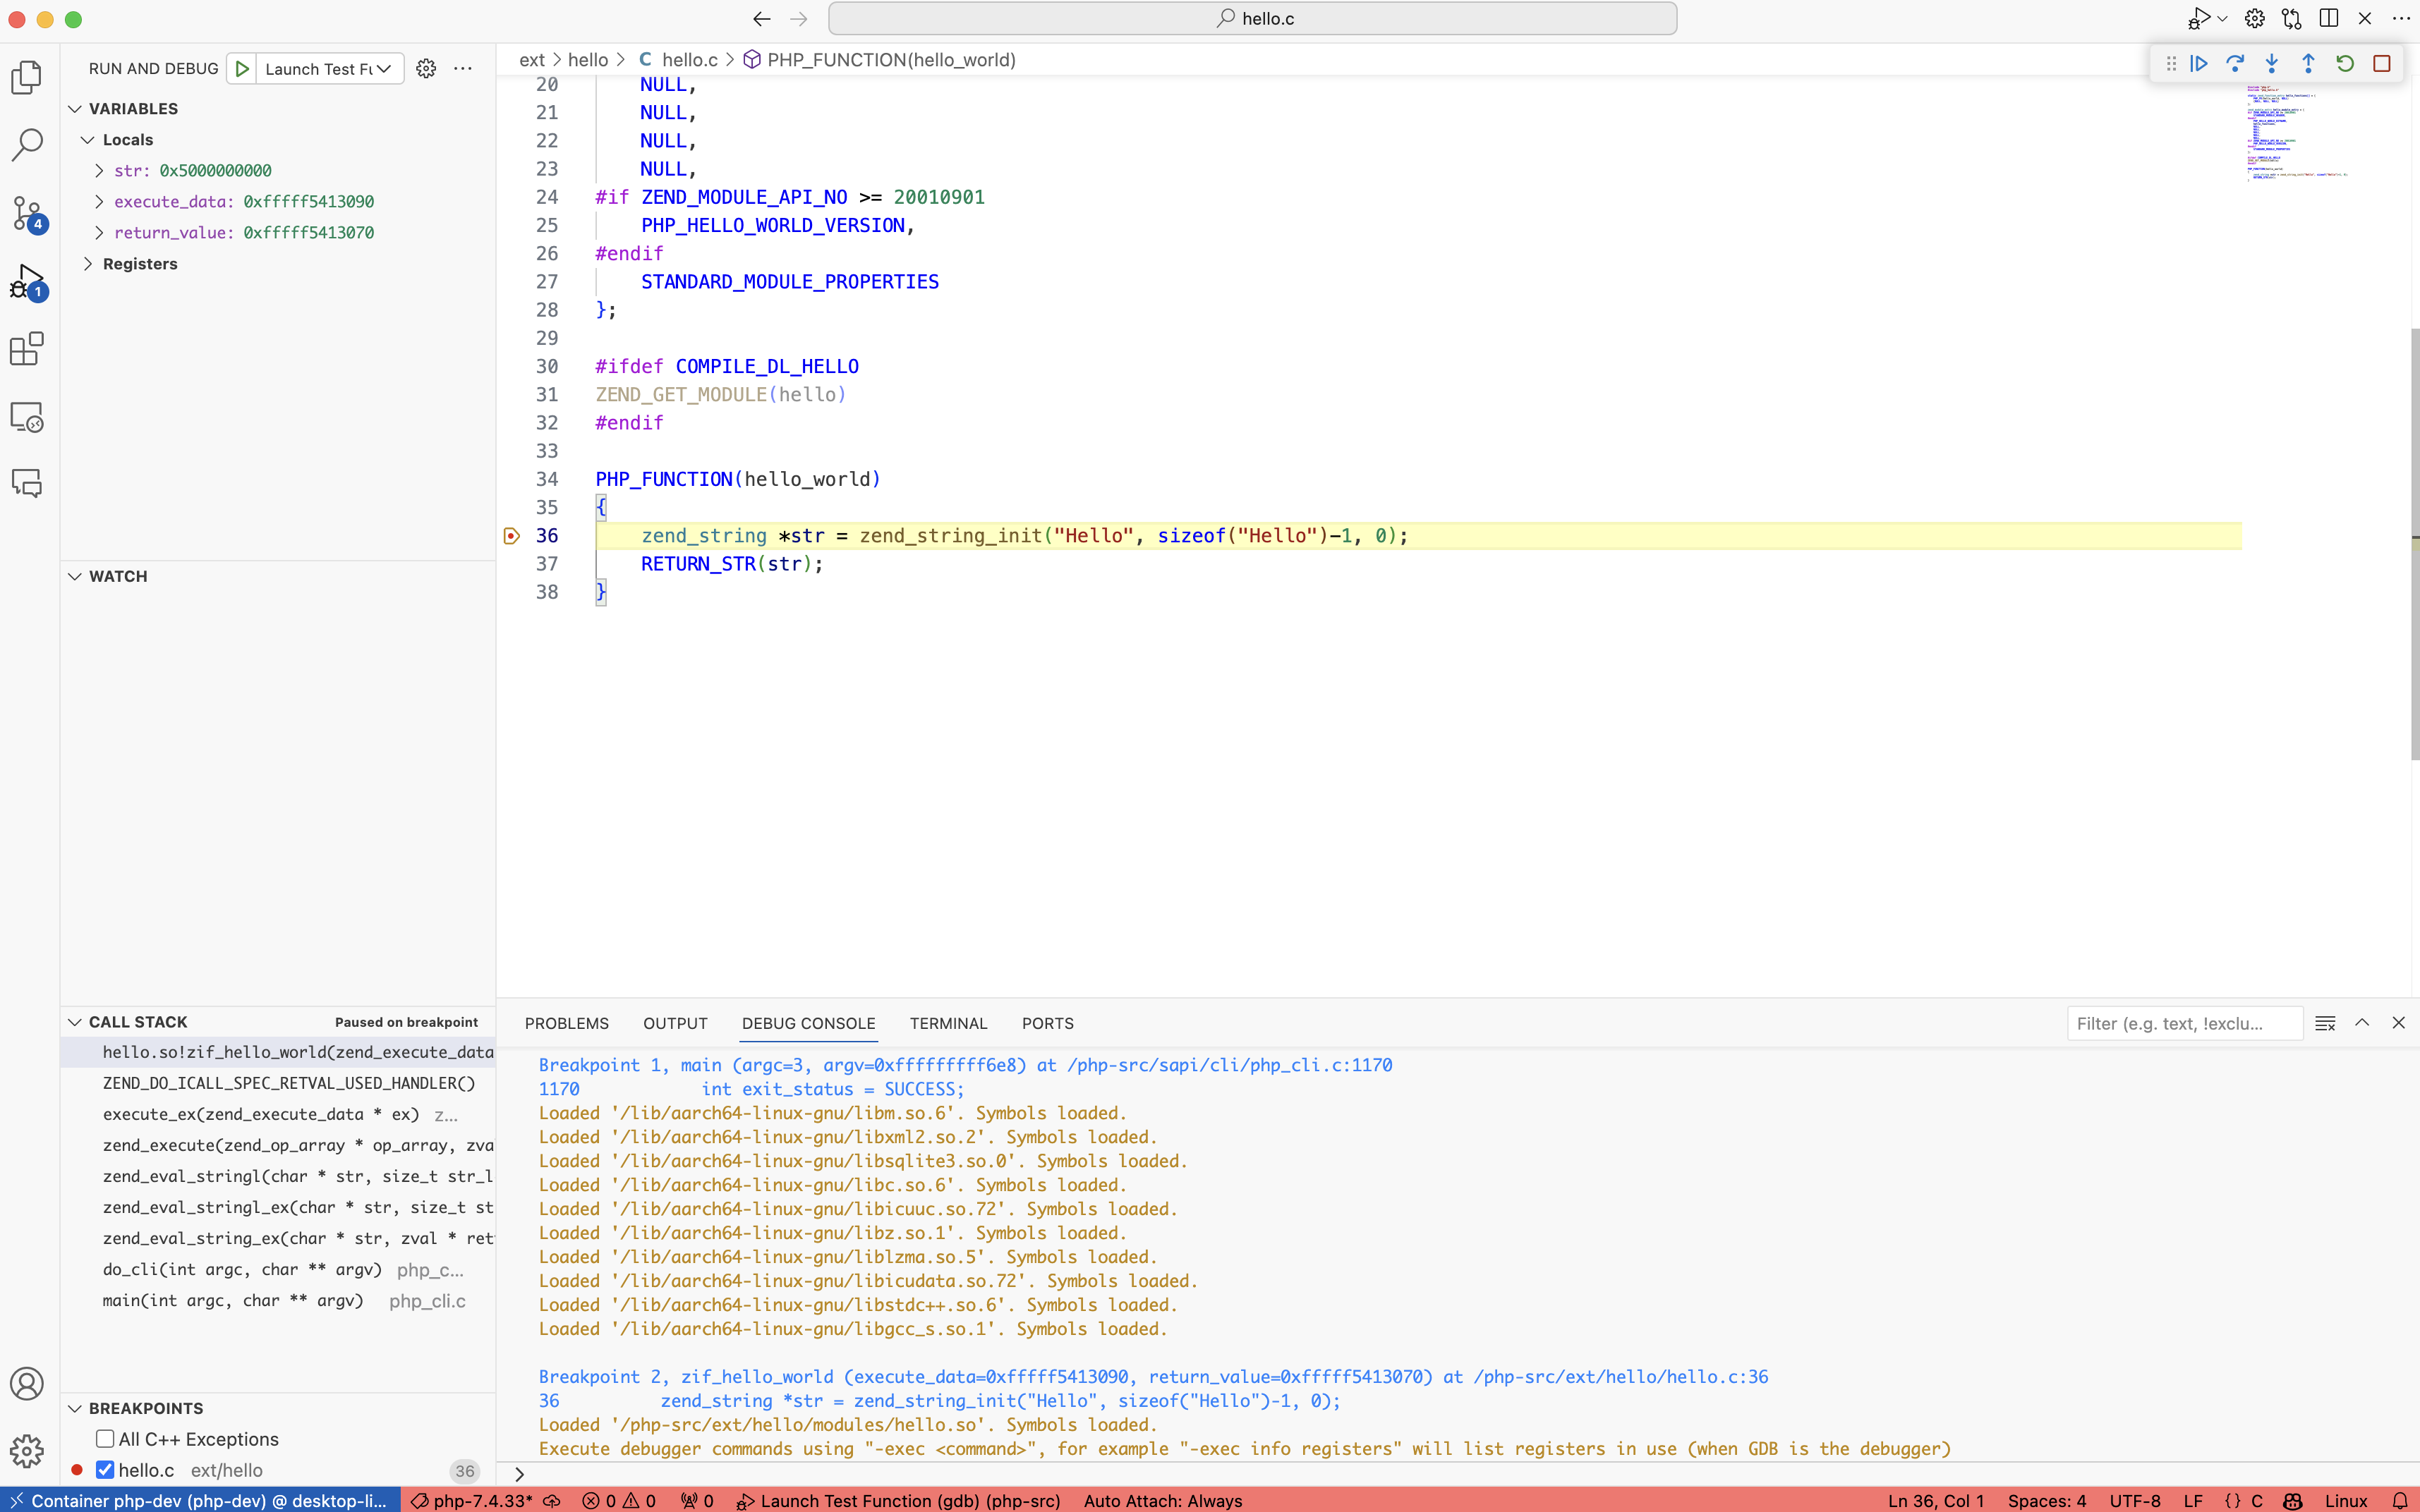Open the Explorer view in activity bar
The image size is (2420, 1512).
27,77
